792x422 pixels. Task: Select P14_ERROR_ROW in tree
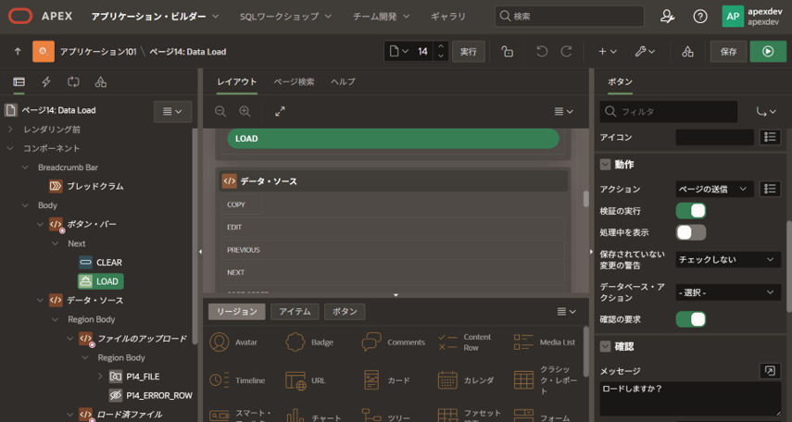point(150,395)
